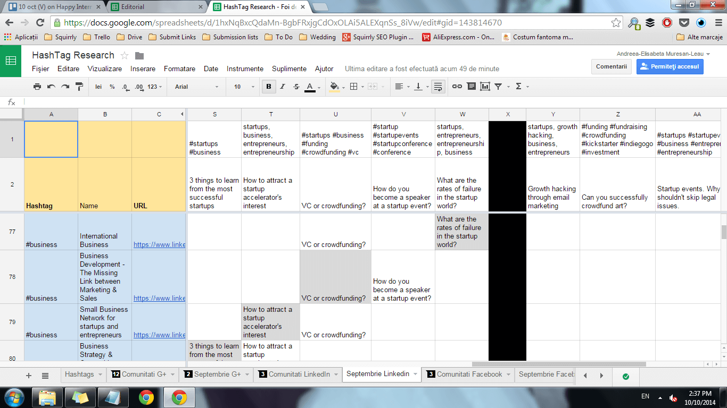
Task: Click the Comentarii button
Action: coord(612,66)
